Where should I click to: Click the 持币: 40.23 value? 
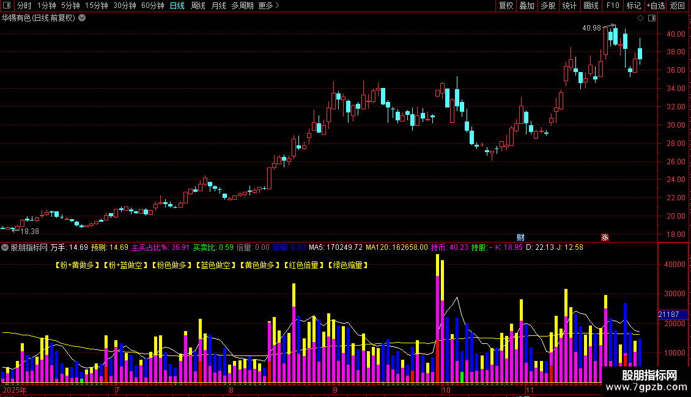pyautogui.click(x=449, y=247)
